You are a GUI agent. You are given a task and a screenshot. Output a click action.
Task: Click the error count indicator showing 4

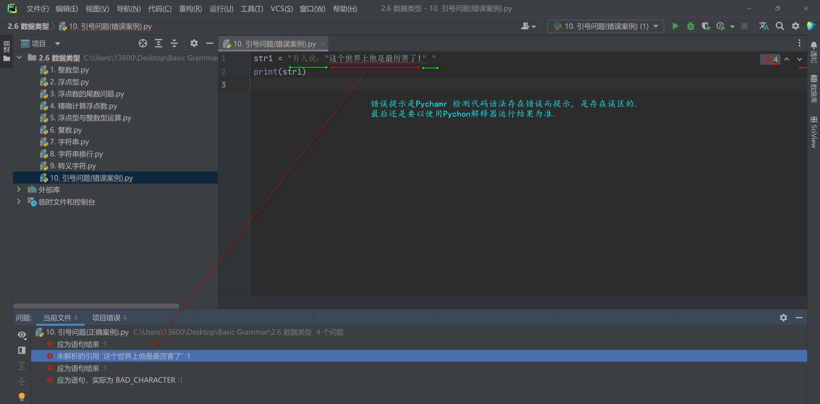[x=771, y=59]
